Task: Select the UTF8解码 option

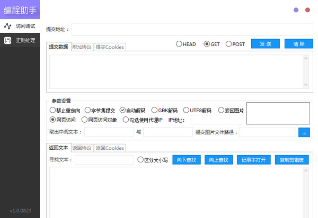Action: 197,110
